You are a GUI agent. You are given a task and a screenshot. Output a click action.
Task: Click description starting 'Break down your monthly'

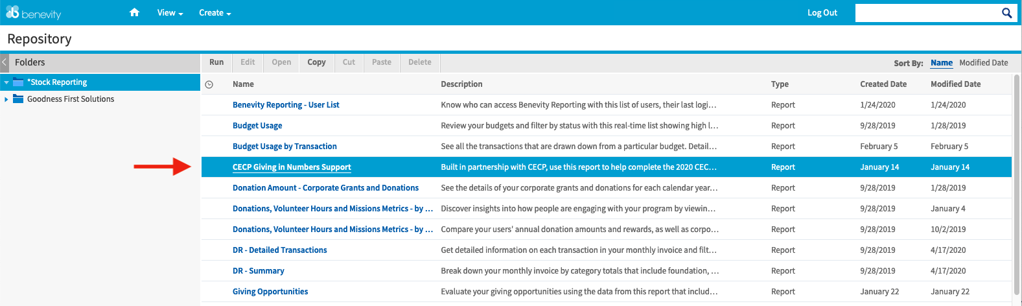point(579,271)
